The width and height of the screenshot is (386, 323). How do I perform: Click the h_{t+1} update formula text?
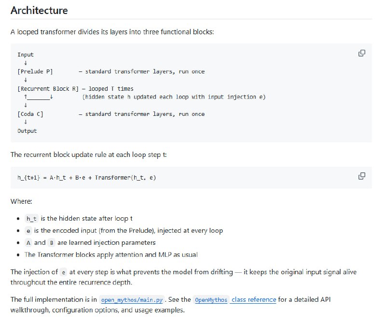click(86, 178)
